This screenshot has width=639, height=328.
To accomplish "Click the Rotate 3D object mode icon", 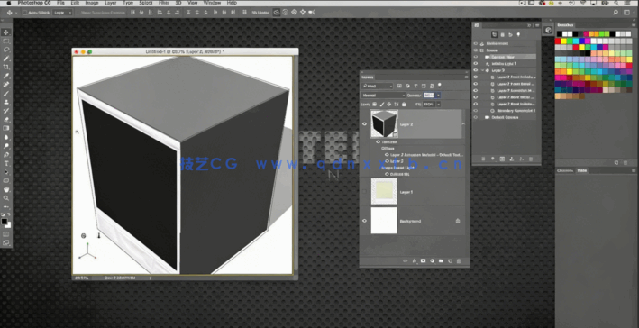I will pyautogui.click(x=277, y=13).
